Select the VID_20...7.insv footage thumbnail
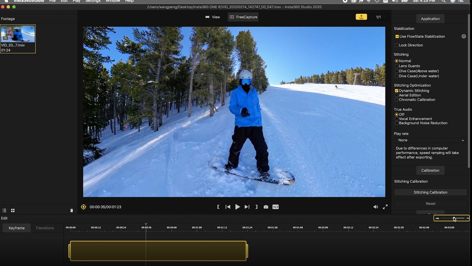 coord(18,39)
